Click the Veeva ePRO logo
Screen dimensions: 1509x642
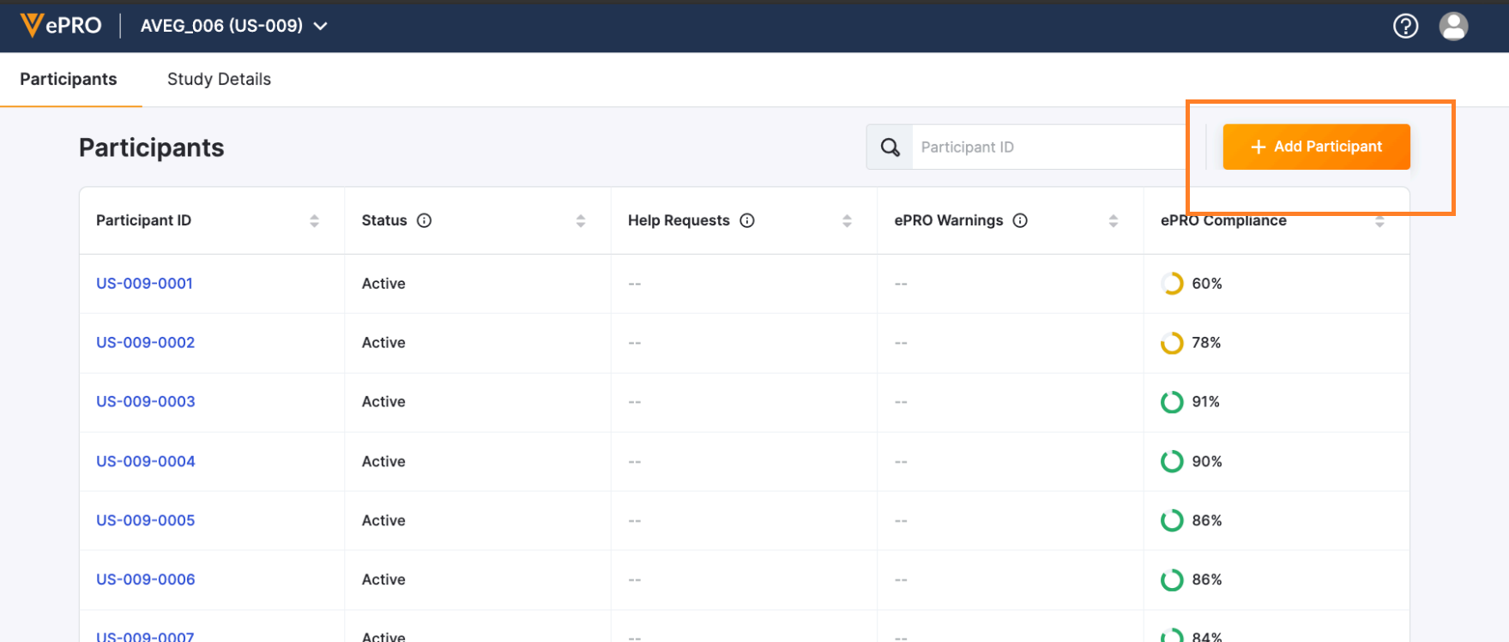(61, 26)
